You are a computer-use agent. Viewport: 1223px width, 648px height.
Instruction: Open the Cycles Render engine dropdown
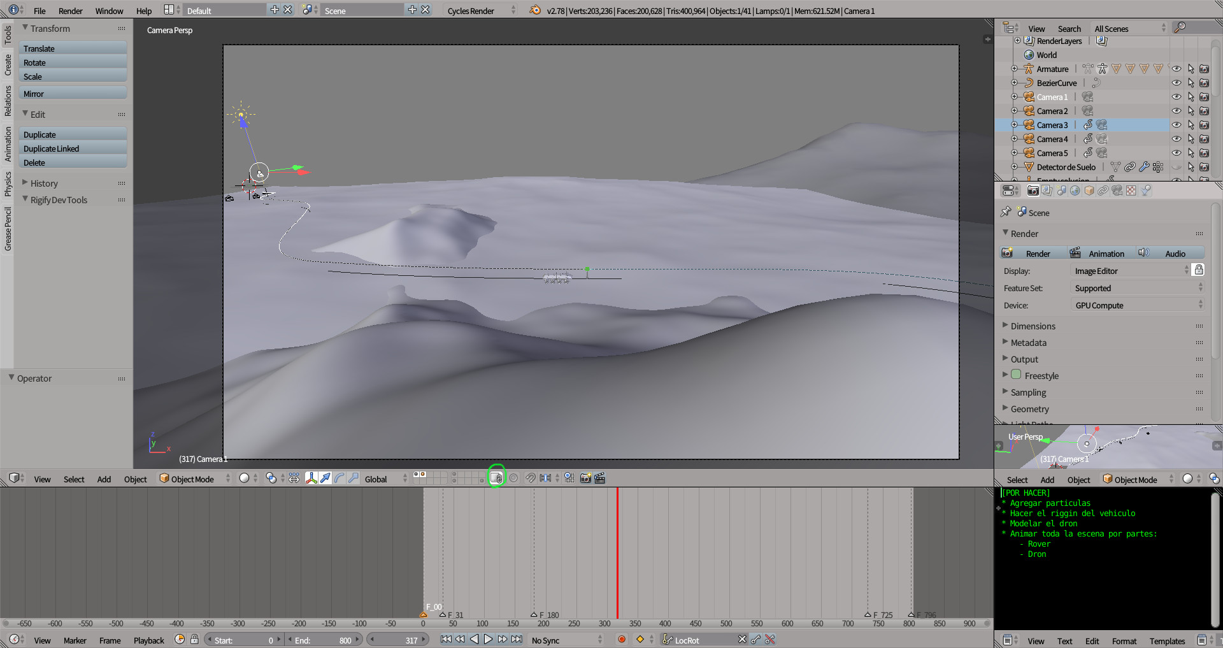tap(481, 11)
